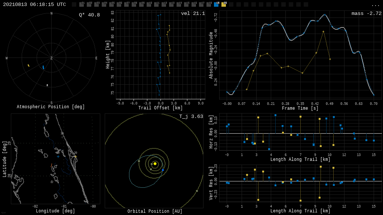Select station box 03 in top strip
This screenshot has height=215, width=383.
click(96, 4)
